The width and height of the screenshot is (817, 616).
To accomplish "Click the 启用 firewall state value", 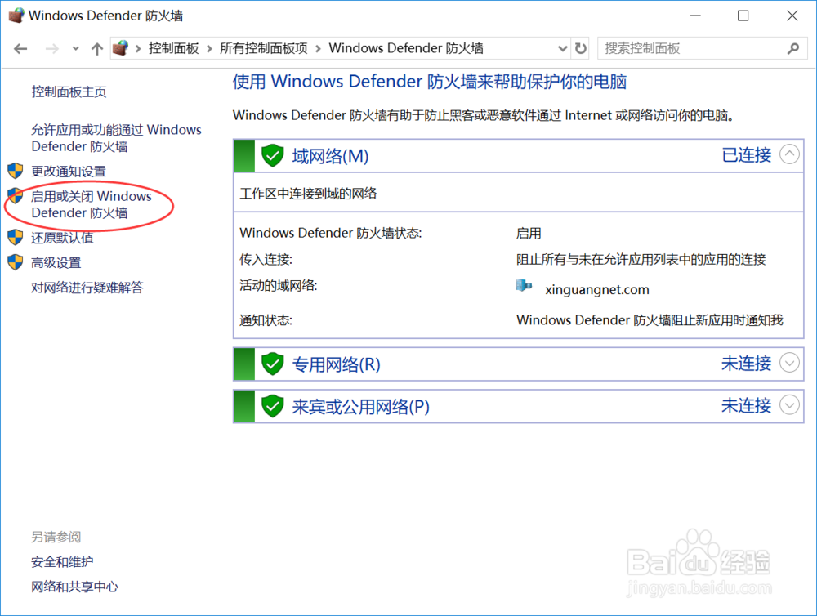I will (529, 233).
